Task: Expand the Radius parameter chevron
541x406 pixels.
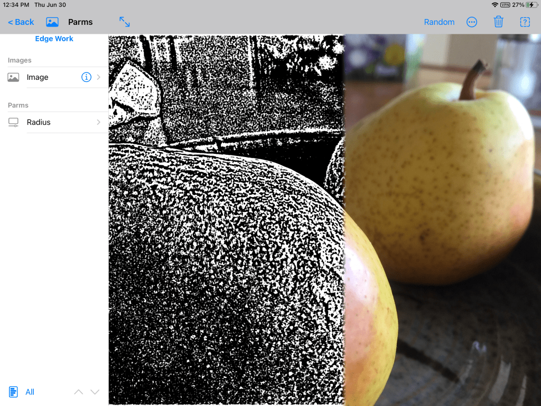Action: 99,122
